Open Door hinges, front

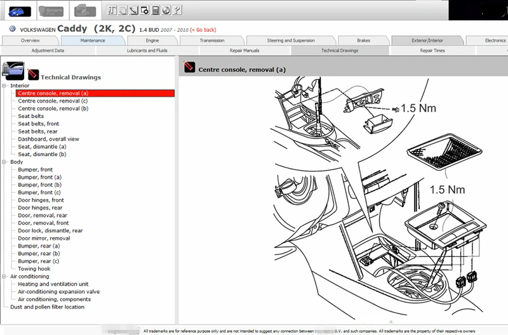pyautogui.click(x=41, y=200)
